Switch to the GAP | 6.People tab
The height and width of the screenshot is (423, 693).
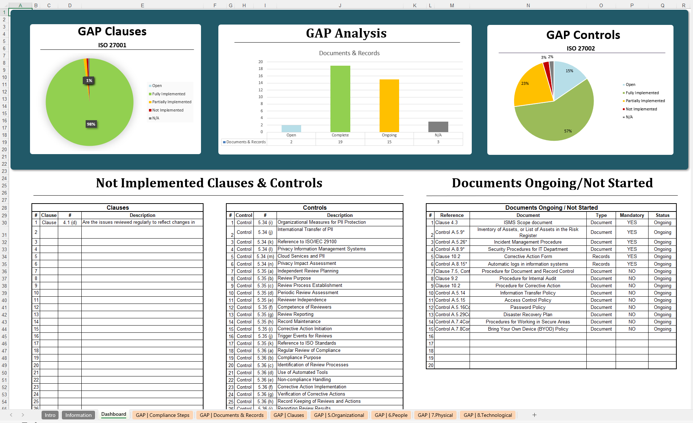tap(391, 415)
